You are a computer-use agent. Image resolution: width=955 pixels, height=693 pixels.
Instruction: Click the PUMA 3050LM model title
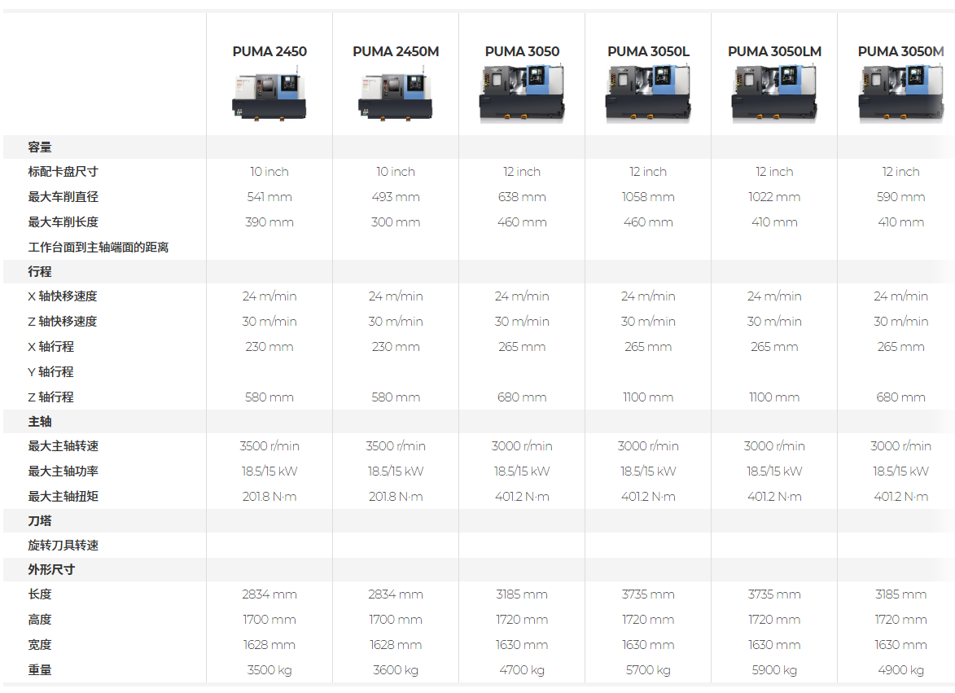tap(774, 52)
